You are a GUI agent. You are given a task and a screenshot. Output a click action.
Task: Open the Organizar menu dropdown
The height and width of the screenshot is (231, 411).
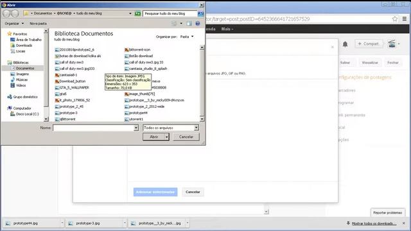pyautogui.click(x=14, y=24)
